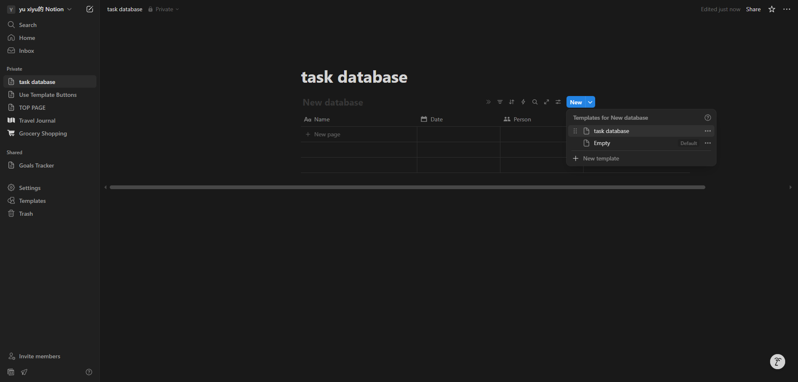Click the task database page heading
The image size is (798, 382).
(x=354, y=77)
